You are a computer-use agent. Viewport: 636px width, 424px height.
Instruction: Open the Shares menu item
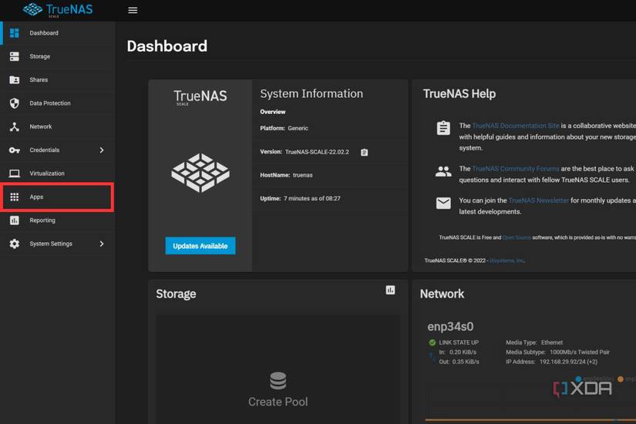tap(57, 80)
